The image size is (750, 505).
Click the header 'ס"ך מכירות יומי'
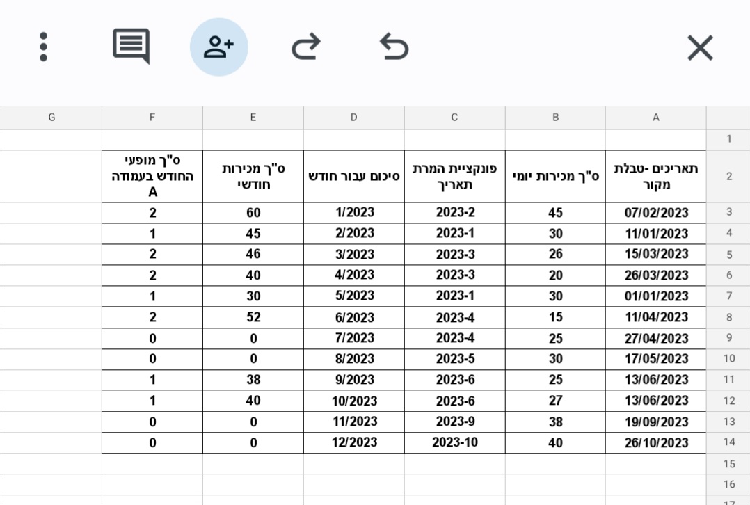554,175
